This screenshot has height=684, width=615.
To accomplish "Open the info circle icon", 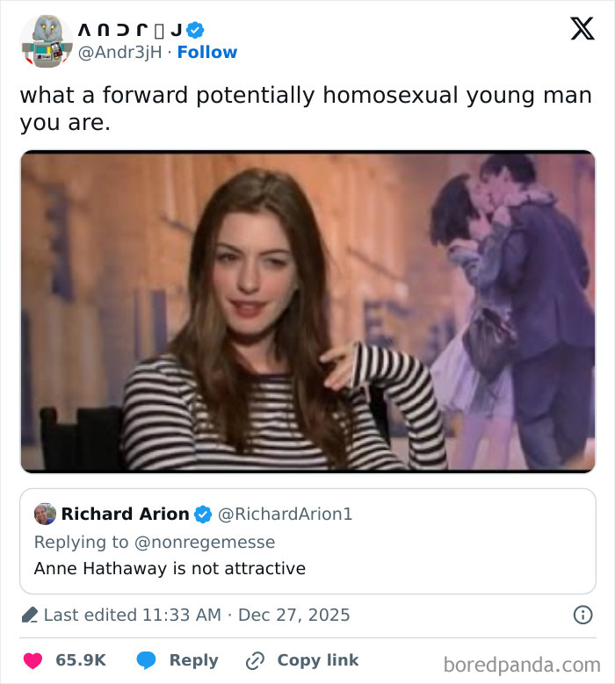I will point(582,615).
